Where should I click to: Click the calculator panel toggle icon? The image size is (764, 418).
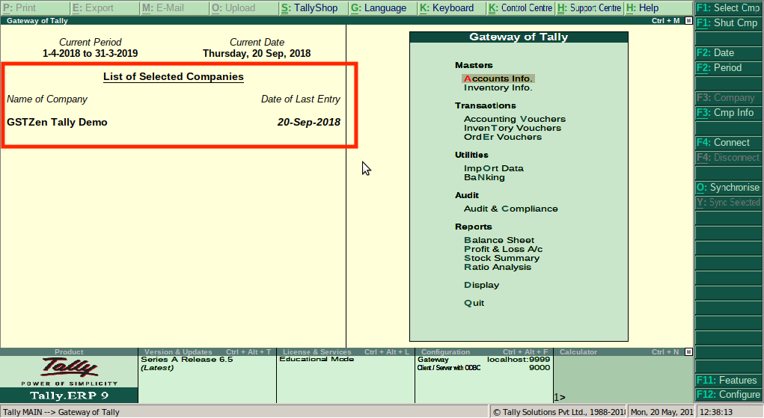pyautogui.click(x=688, y=351)
